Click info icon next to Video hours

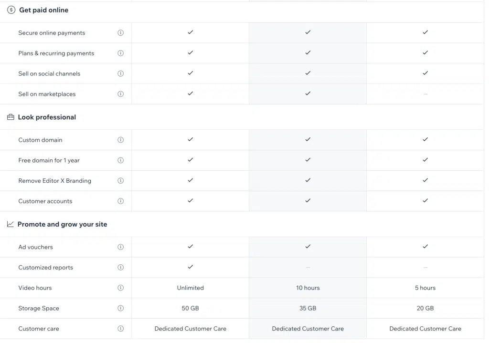[x=120, y=288]
